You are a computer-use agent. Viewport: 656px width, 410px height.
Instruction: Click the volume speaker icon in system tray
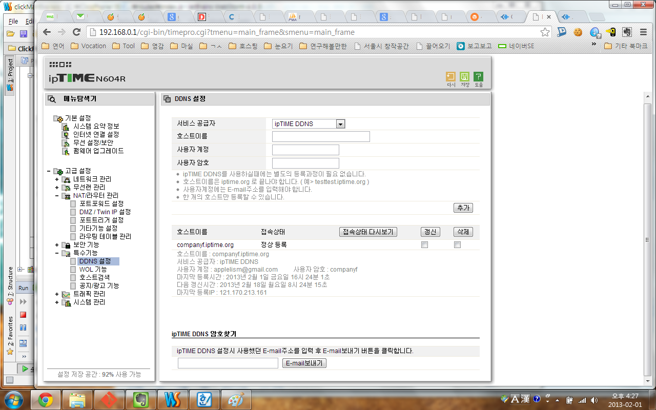594,399
